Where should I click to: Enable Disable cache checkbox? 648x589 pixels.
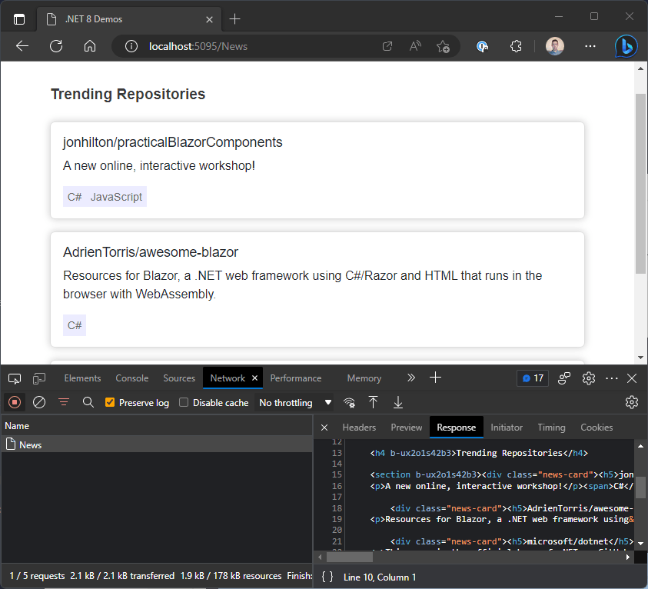(184, 402)
